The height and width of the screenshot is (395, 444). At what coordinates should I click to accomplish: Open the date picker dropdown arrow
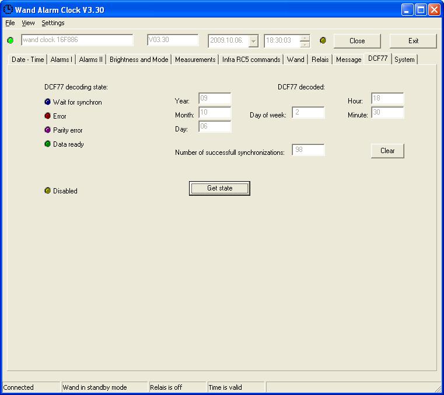click(x=253, y=41)
